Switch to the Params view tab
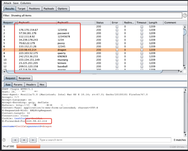188x151 pixels. (18, 84)
